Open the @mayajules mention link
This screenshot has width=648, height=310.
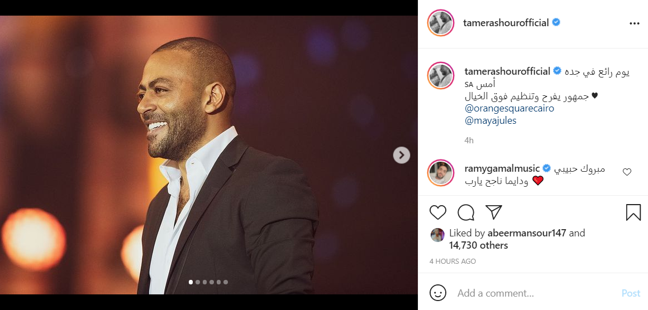tap(490, 120)
